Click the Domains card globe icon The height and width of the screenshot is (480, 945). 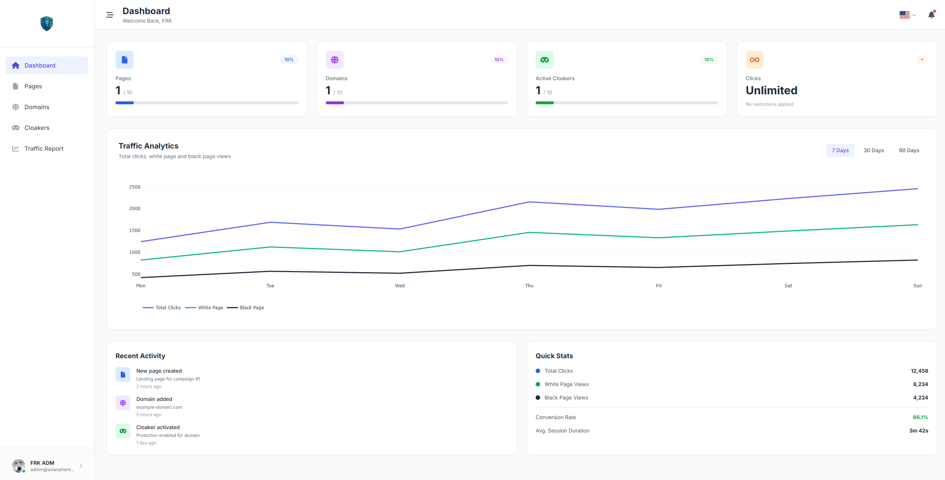pyautogui.click(x=334, y=60)
